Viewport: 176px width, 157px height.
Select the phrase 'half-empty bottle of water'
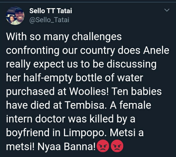pyautogui.click(x=83, y=78)
